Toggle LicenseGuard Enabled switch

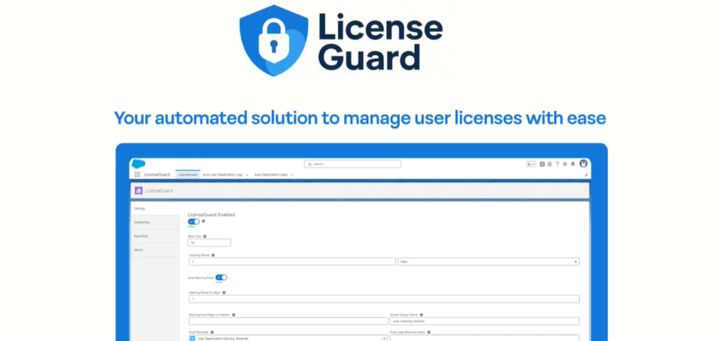[x=194, y=221]
